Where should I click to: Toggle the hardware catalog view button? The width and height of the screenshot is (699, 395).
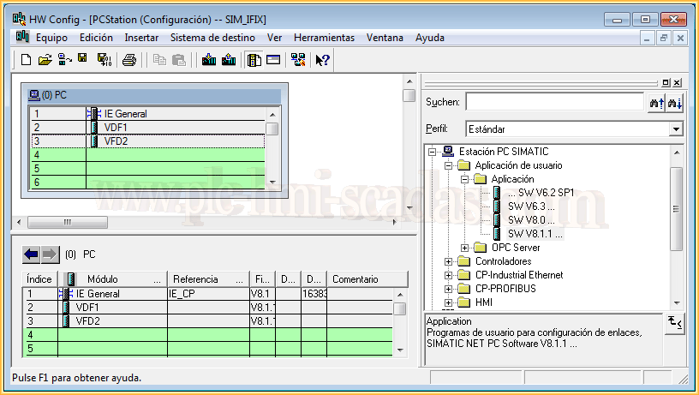(254, 60)
